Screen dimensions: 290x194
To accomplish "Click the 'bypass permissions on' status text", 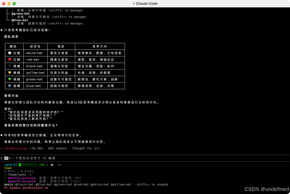I will click(x=29, y=188).
